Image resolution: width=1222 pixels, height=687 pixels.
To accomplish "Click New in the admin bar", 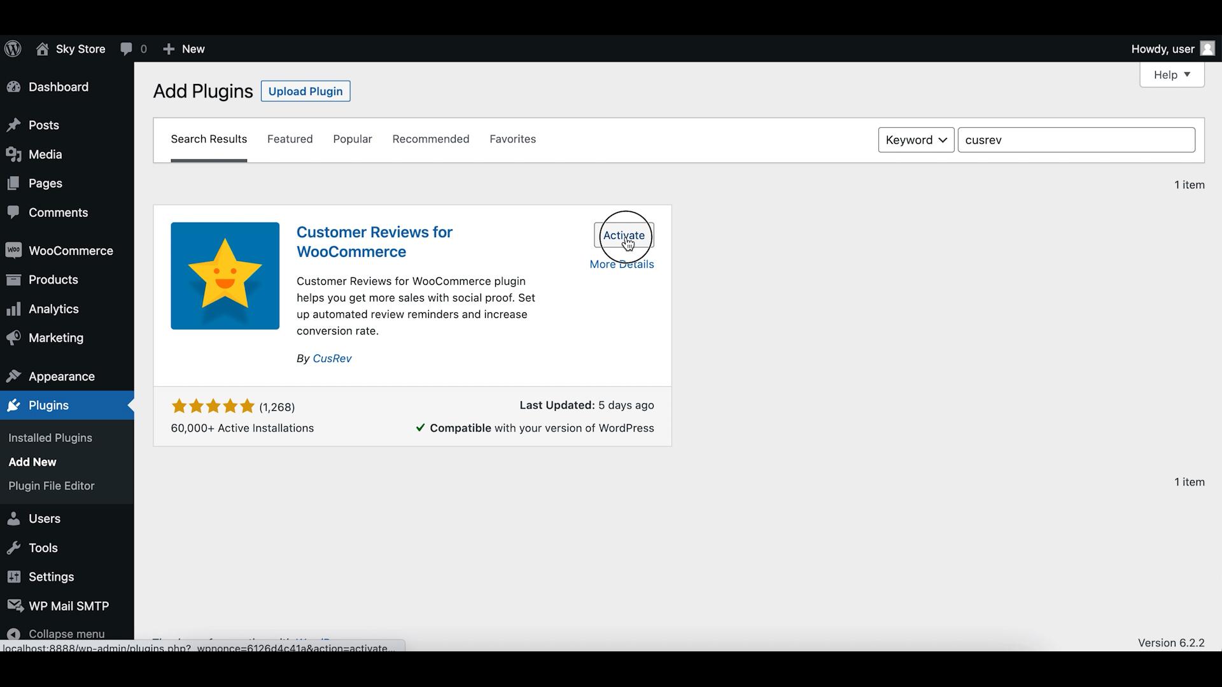I will pyautogui.click(x=193, y=49).
